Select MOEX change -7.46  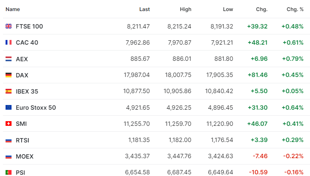coord(260,156)
